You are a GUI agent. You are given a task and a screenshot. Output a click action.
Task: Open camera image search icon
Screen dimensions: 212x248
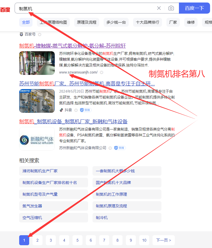click(171, 8)
